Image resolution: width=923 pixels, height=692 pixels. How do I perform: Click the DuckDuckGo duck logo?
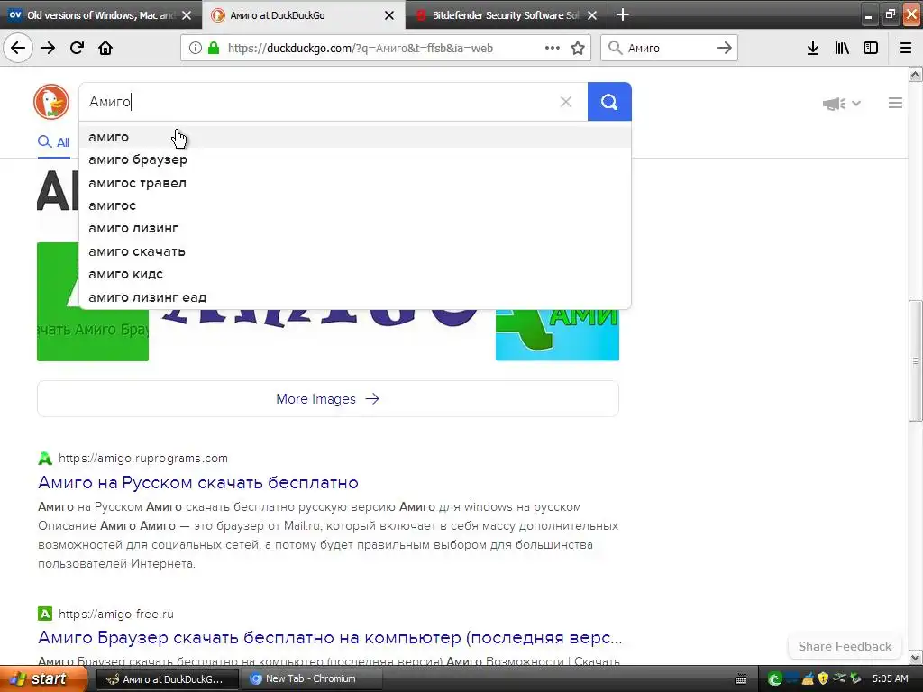pos(51,102)
